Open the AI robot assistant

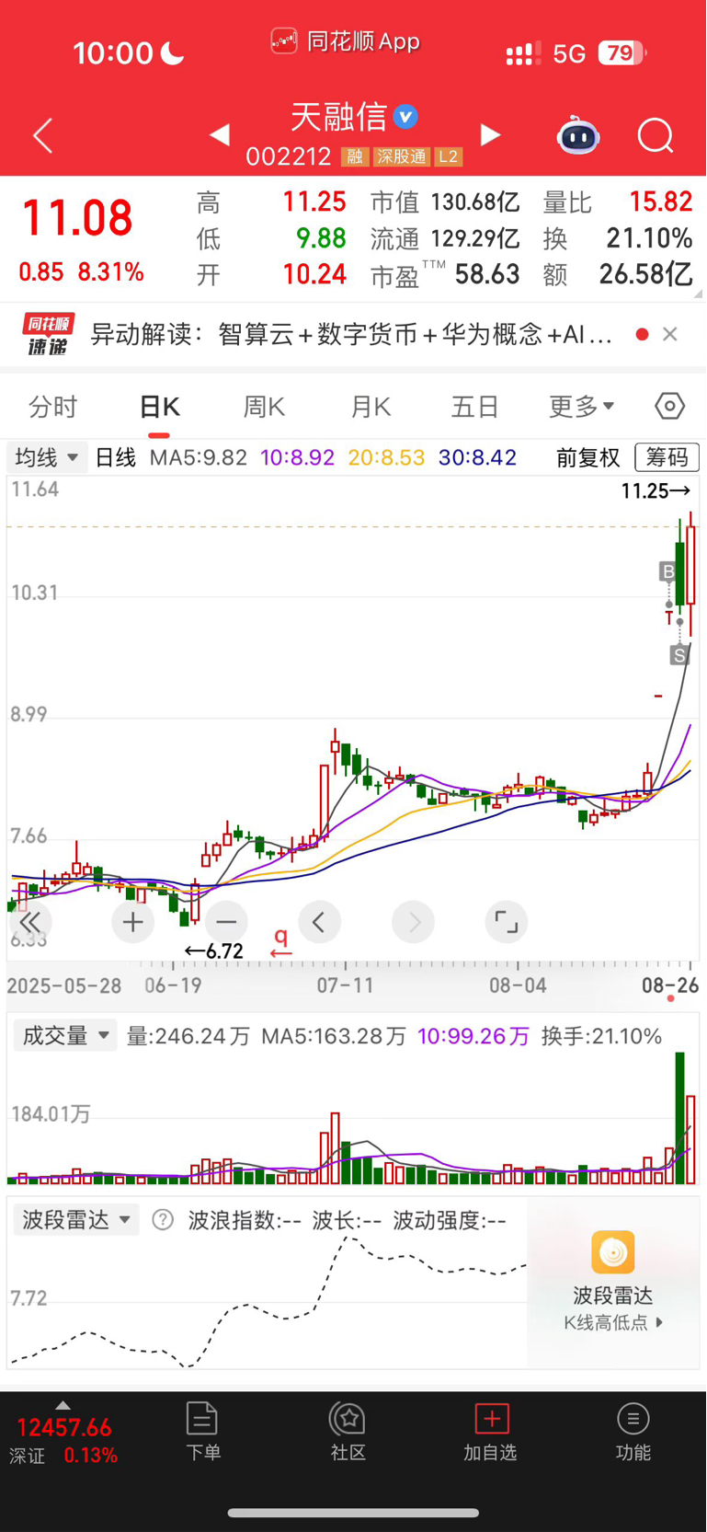(x=577, y=136)
